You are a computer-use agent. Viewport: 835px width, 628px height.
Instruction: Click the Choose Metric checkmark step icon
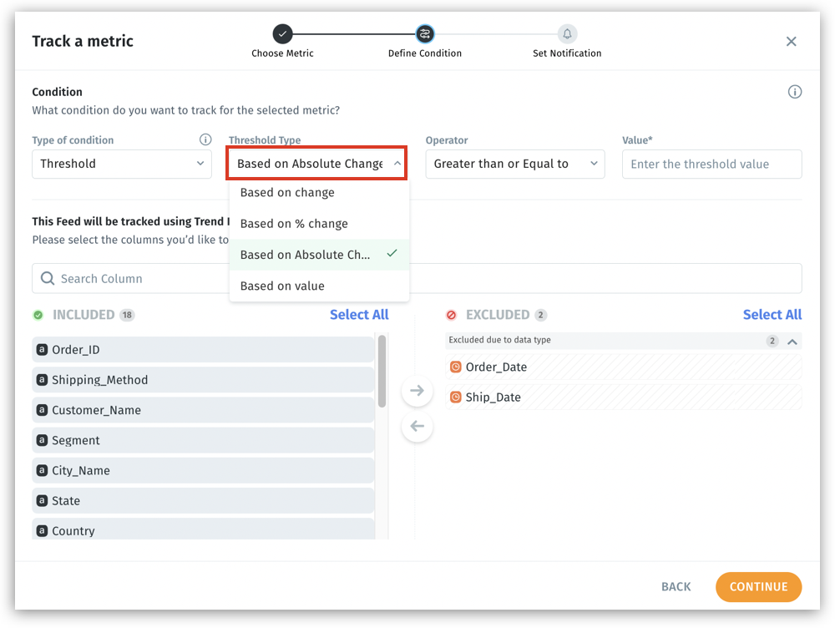282,34
